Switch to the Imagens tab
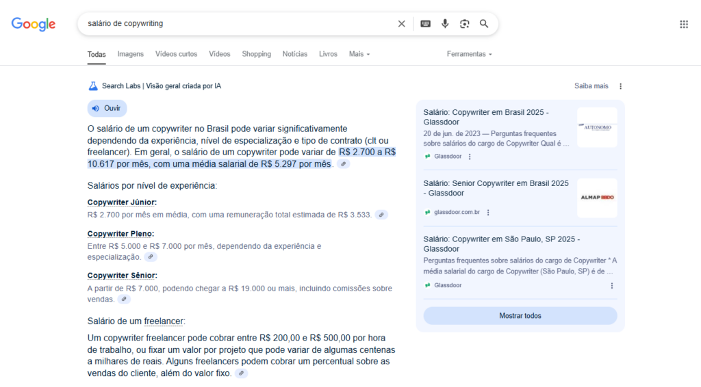This screenshot has height=387, width=701. (130, 54)
